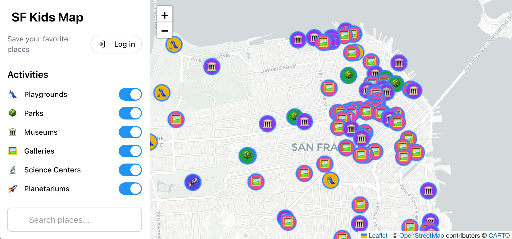Click the Activities heading
This screenshot has width=512, height=239.
point(28,74)
